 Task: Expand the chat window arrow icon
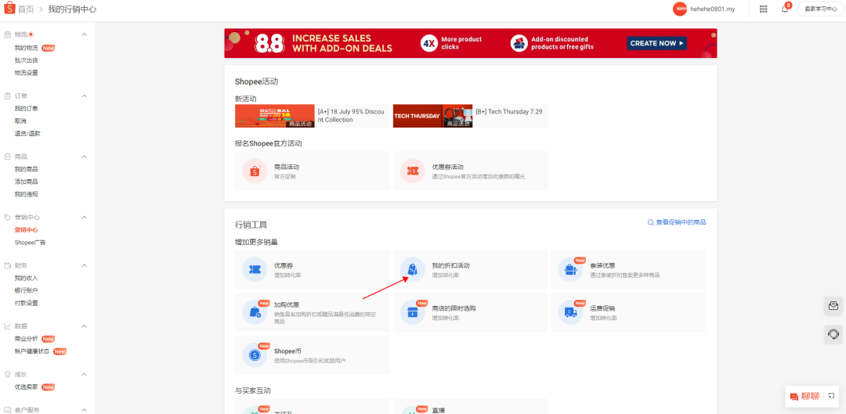[831, 396]
